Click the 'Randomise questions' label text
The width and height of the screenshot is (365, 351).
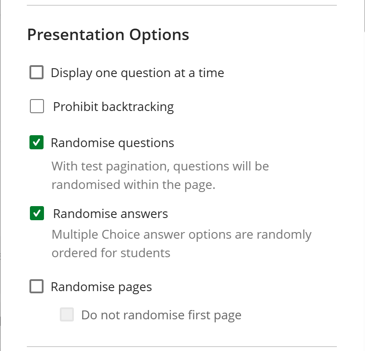112,143
